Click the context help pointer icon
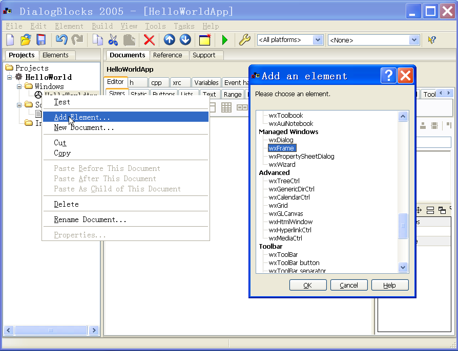The height and width of the screenshot is (351, 458). coord(432,40)
